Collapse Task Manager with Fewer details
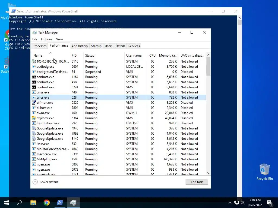 coord(45,182)
